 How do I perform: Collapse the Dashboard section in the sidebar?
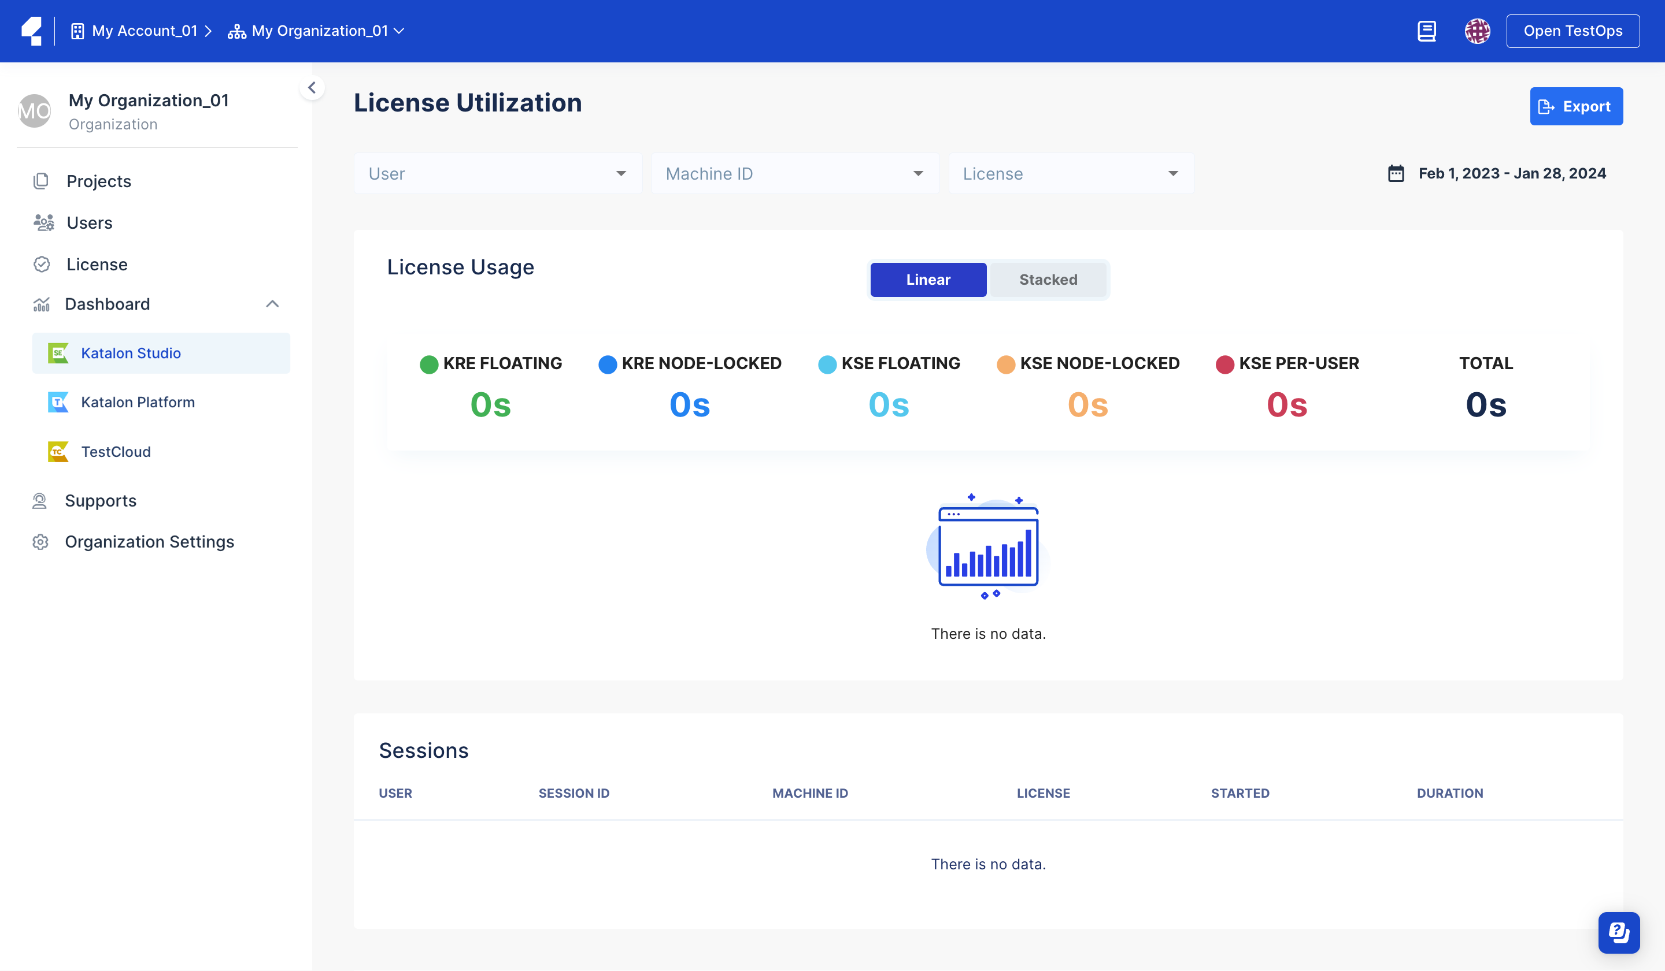[x=272, y=304]
